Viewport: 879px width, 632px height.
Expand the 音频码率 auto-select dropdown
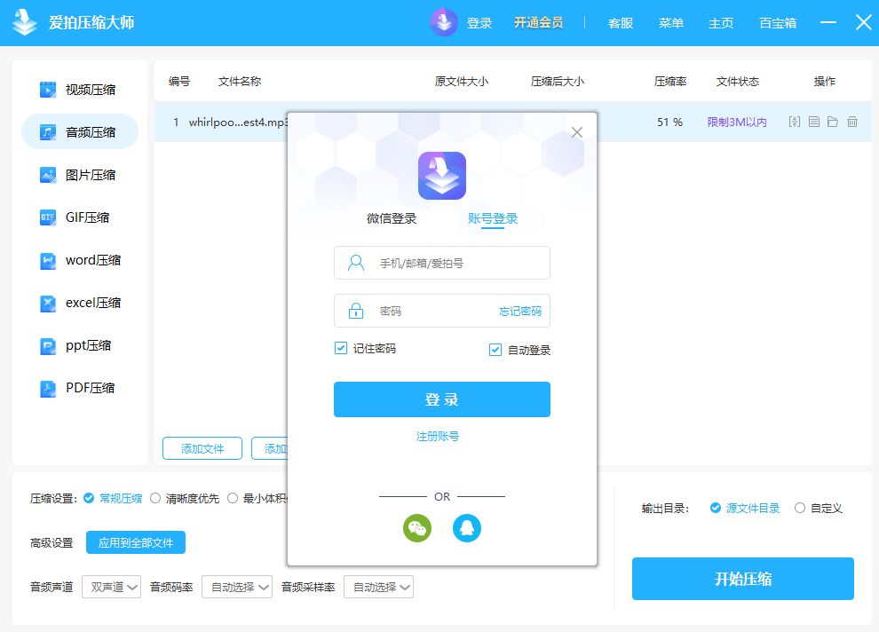(x=236, y=587)
